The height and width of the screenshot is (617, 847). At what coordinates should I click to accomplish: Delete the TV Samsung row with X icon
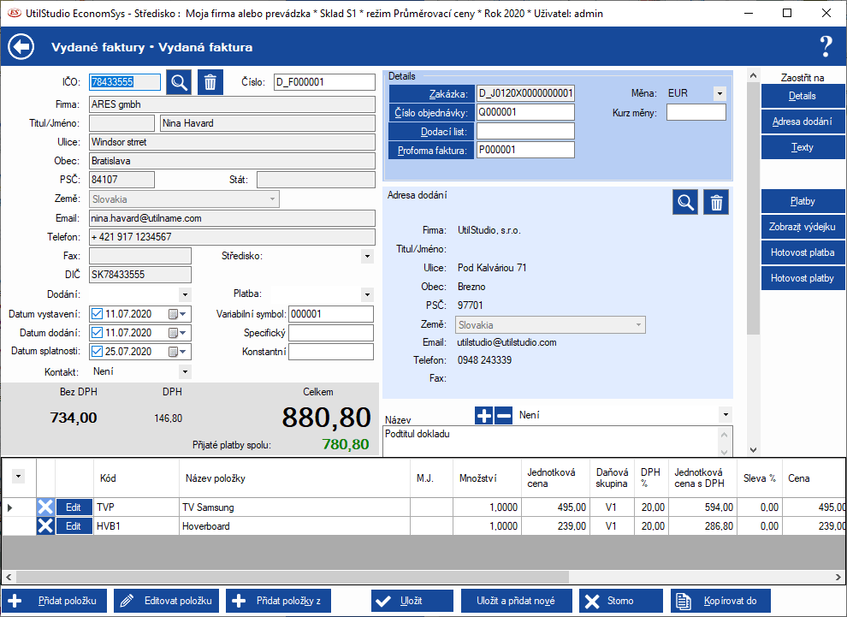coord(45,507)
